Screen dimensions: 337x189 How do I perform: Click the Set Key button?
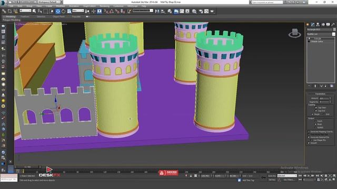click(272, 180)
